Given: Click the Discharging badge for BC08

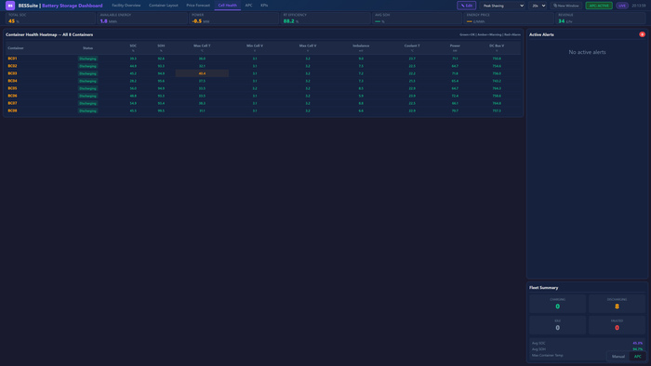Looking at the screenshot, I should tap(87, 111).
